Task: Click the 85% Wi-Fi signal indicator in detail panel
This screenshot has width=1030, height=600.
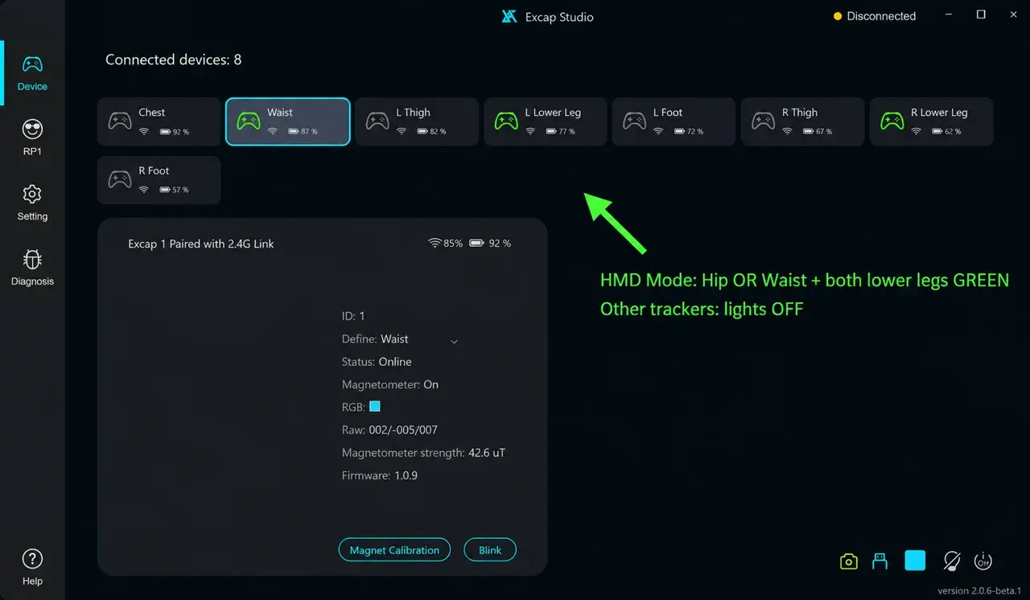Action: point(445,243)
